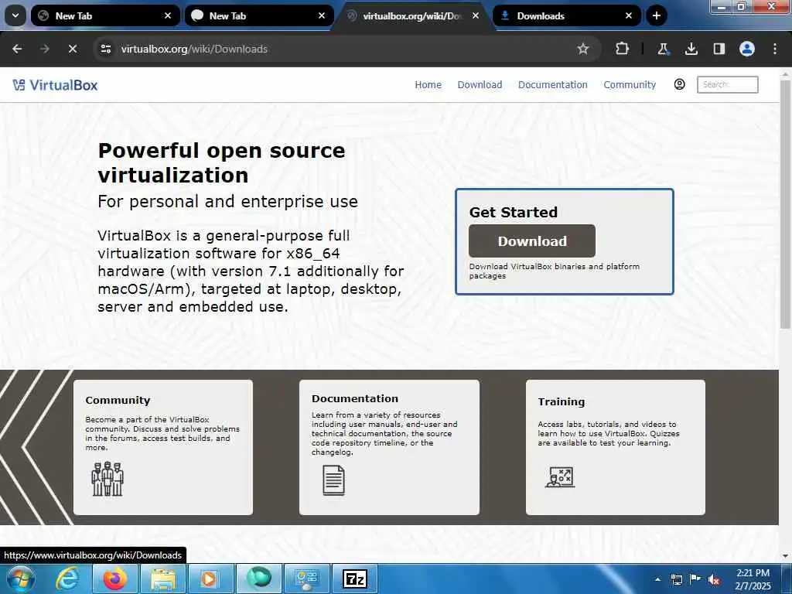
Task: Open the Documentation navigation link
Action: (552, 85)
